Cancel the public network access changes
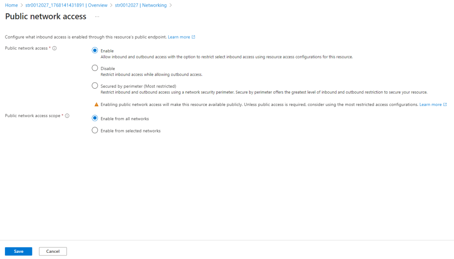 point(53,251)
